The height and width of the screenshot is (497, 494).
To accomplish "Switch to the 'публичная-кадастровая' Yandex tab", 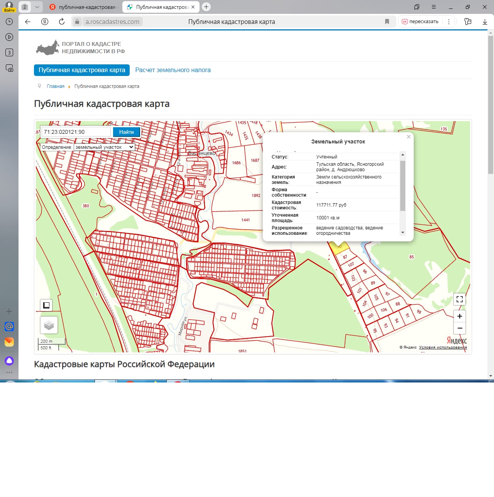I will (84, 7).
